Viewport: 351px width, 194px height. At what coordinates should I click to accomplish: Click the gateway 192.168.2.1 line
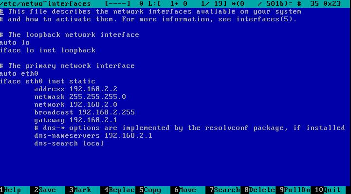click(75, 120)
